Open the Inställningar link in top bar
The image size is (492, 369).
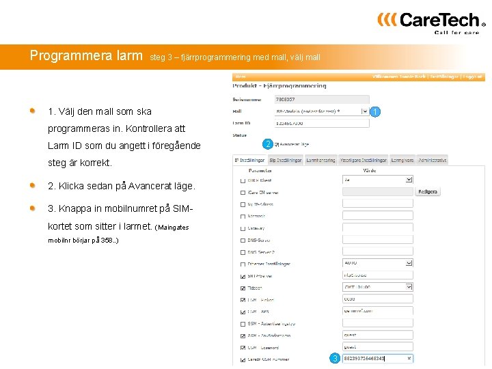click(444, 77)
